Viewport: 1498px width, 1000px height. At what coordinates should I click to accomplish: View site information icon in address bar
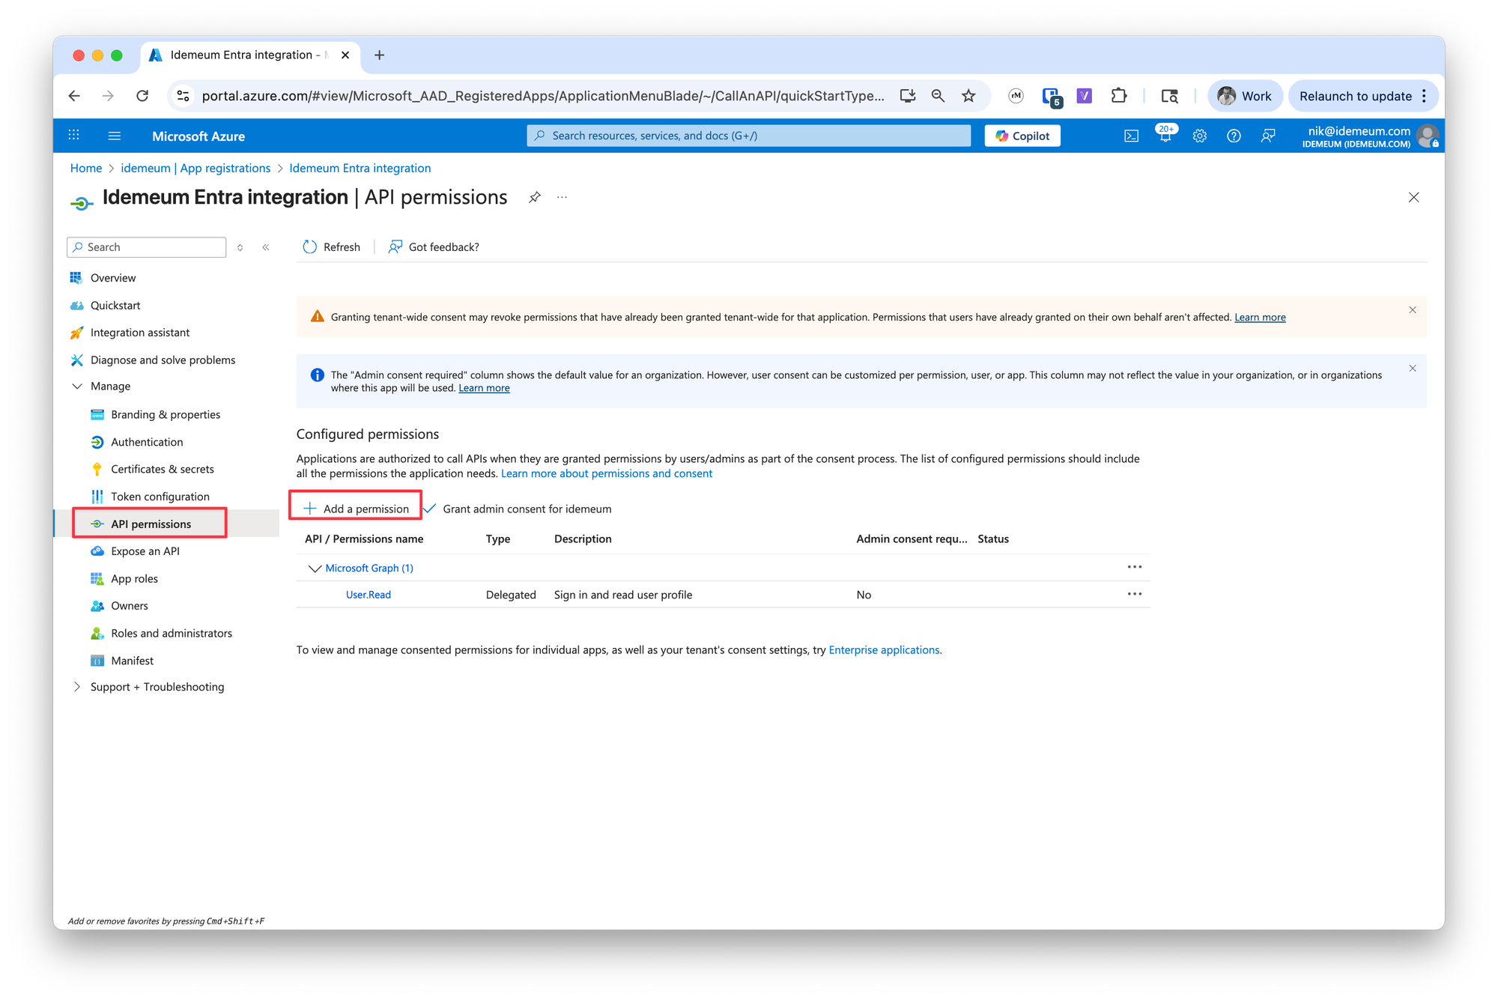coord(183,96)
